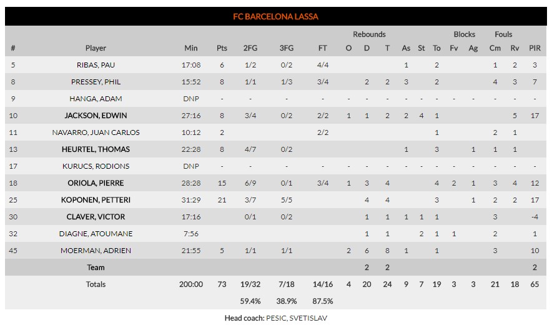
Task: Click head coach name Pesic, Svetislav
Action: (x=298, y=318)
